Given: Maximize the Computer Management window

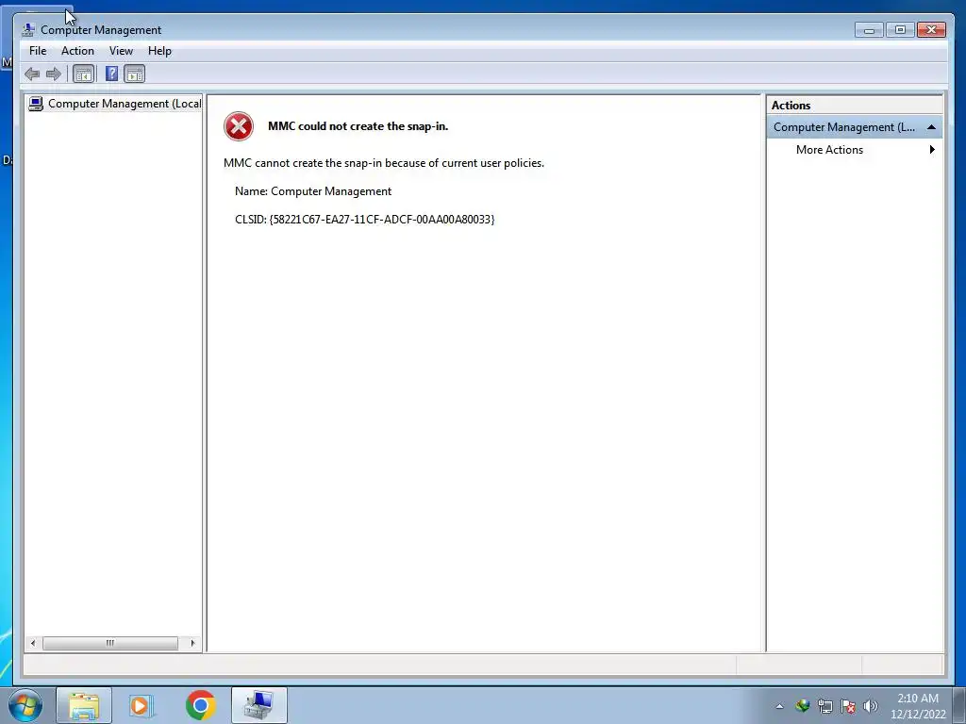Looking at the screenshot, I should tap(900, 29).
